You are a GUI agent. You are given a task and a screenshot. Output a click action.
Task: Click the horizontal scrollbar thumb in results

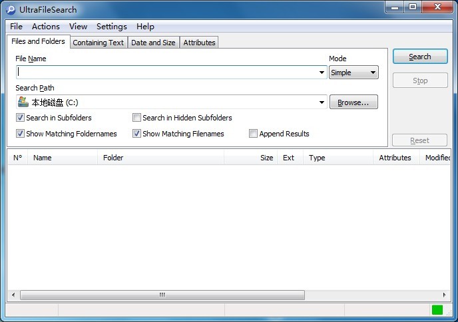pyautogui.click(x=162, y=295)
